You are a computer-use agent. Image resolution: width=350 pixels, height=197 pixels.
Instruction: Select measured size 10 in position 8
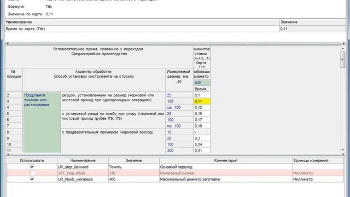179,132
